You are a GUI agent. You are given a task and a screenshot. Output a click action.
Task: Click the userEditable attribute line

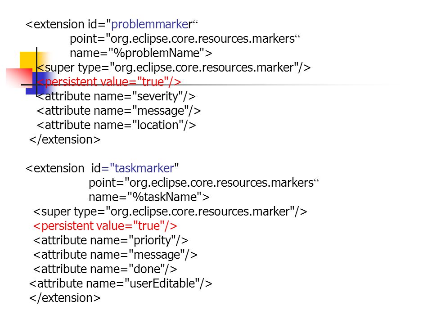(121, 283)
